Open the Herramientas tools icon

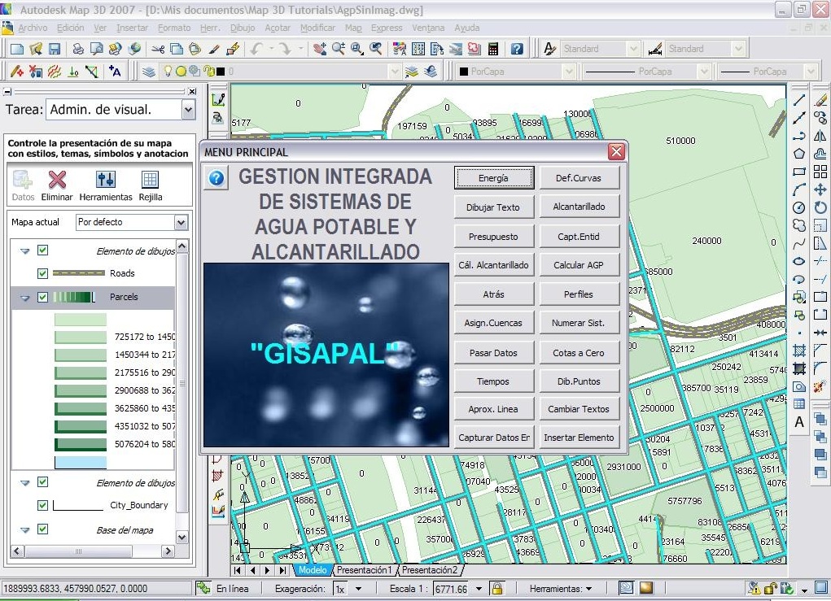106,180
